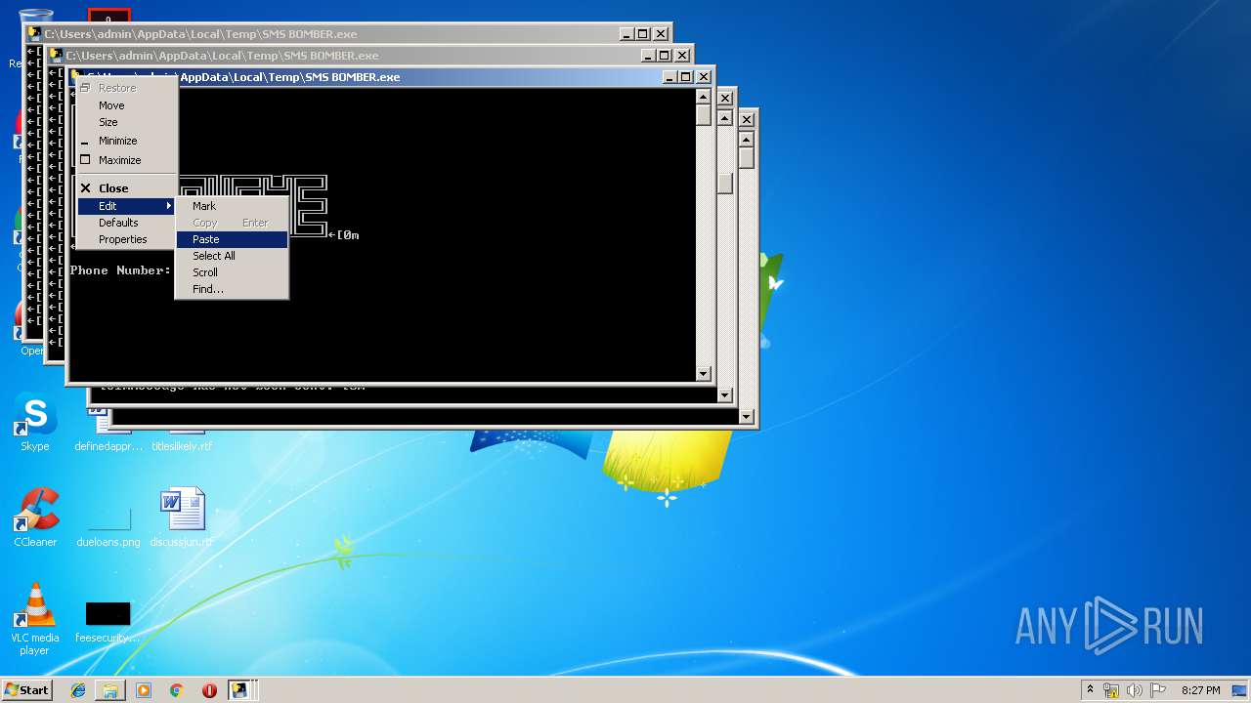This screenshot has width=1251, height=703.
Task: Show hidden tray icons arrow
Action: point(1090,689)
